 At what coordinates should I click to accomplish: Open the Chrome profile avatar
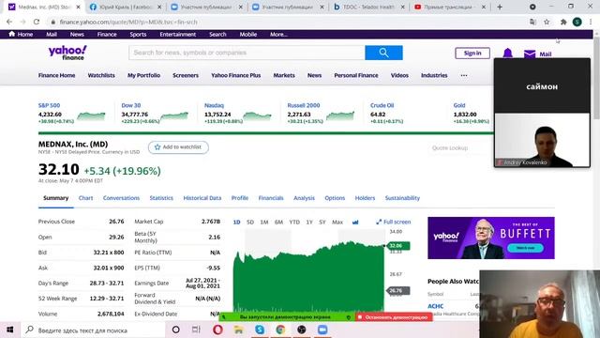(577, 22)
